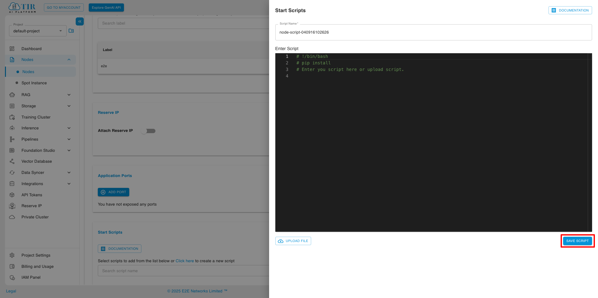Click the Storage icon in sidebar
The image size is (598, 298).
tap(12, 106)
